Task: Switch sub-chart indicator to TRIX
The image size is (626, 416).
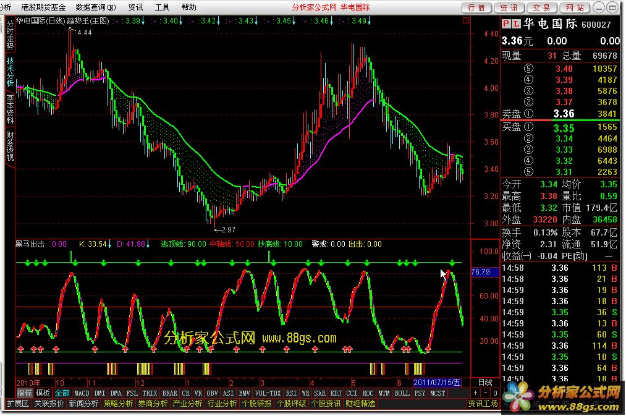Action: coord(150,393)
